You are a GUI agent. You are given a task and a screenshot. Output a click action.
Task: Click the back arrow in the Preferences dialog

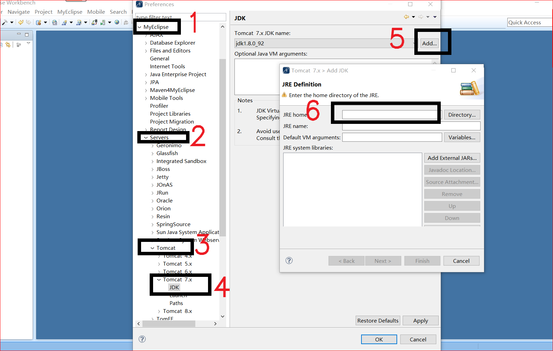click(406, 16)
